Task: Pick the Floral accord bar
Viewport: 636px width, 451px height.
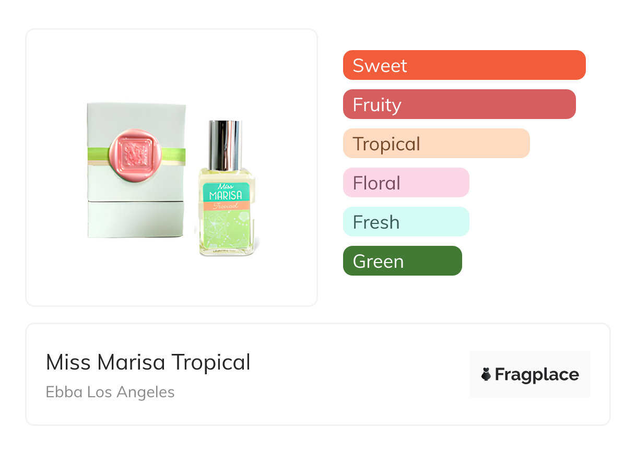Action: 406,183
